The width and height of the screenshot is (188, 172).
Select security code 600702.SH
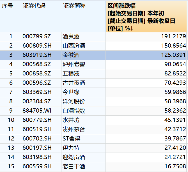tap(37, 139)
